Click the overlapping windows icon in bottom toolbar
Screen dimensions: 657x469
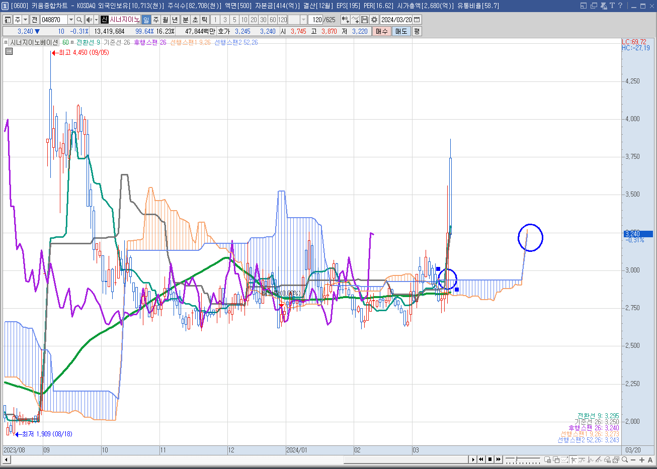[x=556, y=459]
